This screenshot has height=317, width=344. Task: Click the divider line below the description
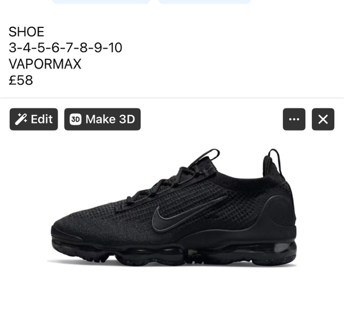(172, 98)
